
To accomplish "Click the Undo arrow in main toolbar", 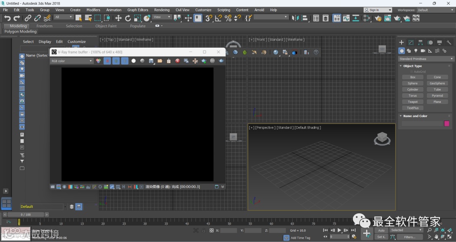I will pos(7,18).
